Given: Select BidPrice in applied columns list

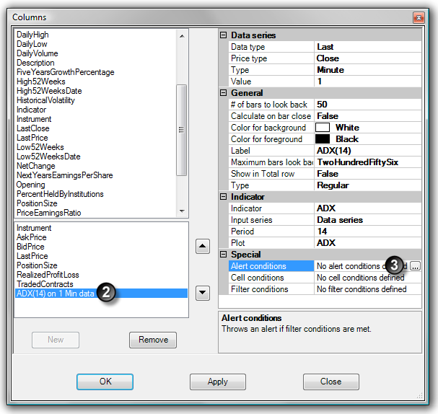Looking at the screenshot, I should pos(30,247).
